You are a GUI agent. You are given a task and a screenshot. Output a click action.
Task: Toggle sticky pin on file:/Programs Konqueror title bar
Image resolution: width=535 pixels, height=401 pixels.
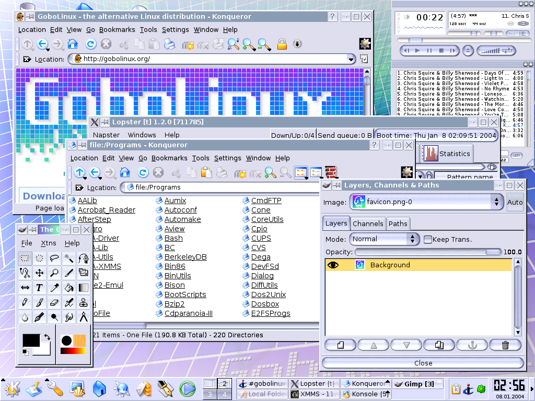83,145
